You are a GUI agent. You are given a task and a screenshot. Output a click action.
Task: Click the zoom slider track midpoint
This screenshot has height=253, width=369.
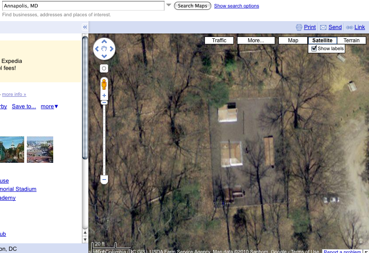(x=104, y=140)
